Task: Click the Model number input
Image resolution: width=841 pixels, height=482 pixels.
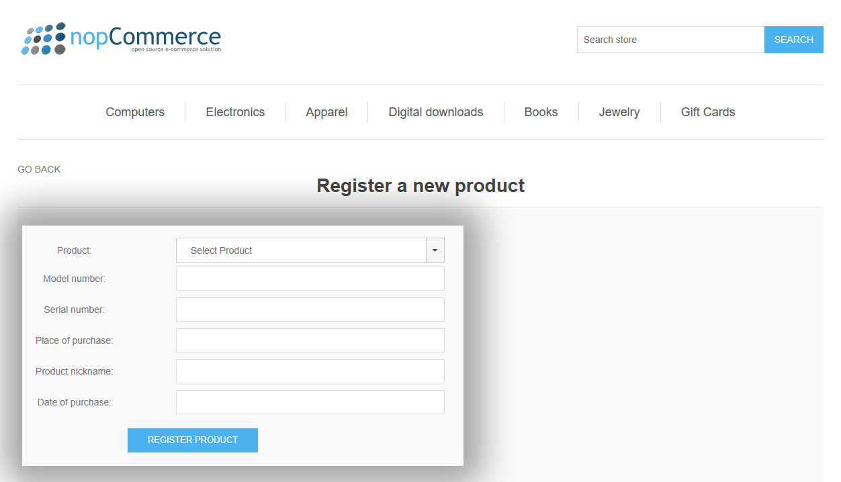Action: click(310, 279)
